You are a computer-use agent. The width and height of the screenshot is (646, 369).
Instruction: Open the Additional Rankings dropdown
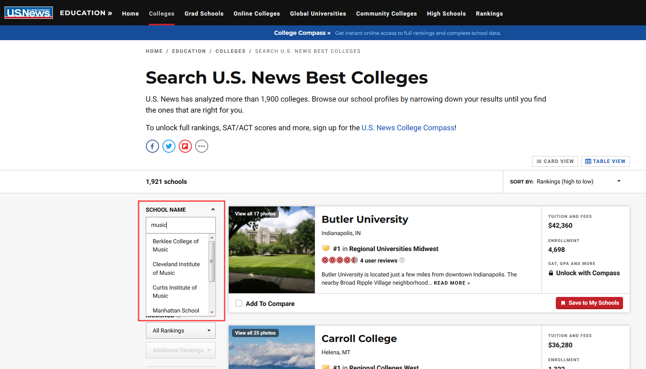pos(181,350)
